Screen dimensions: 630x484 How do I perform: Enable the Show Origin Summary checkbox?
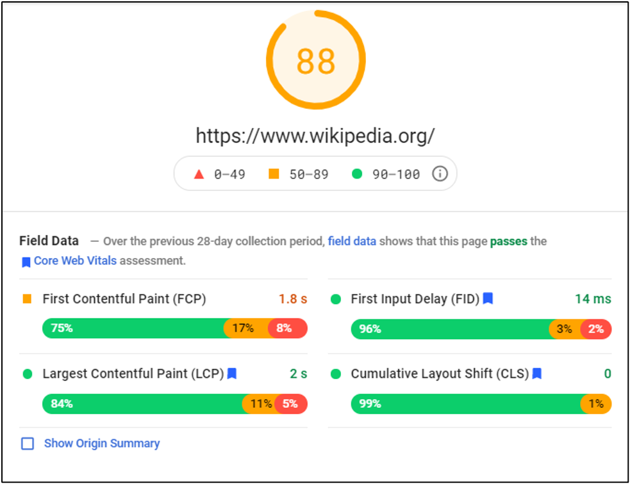tap(28, 444)
